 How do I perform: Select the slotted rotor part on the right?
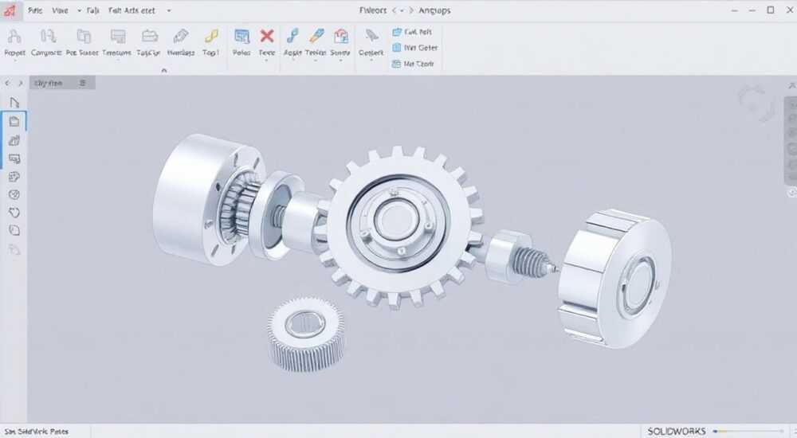click(614, 277)
